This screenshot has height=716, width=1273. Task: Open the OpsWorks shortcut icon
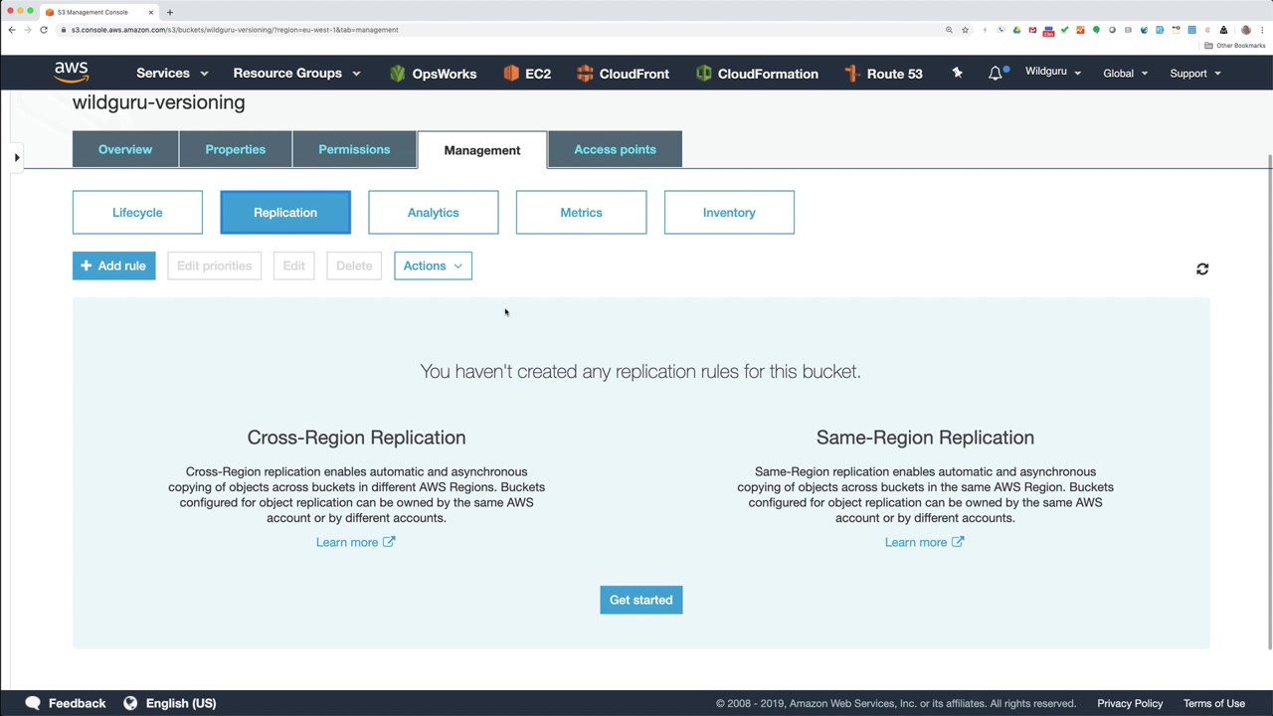(398, 74)
